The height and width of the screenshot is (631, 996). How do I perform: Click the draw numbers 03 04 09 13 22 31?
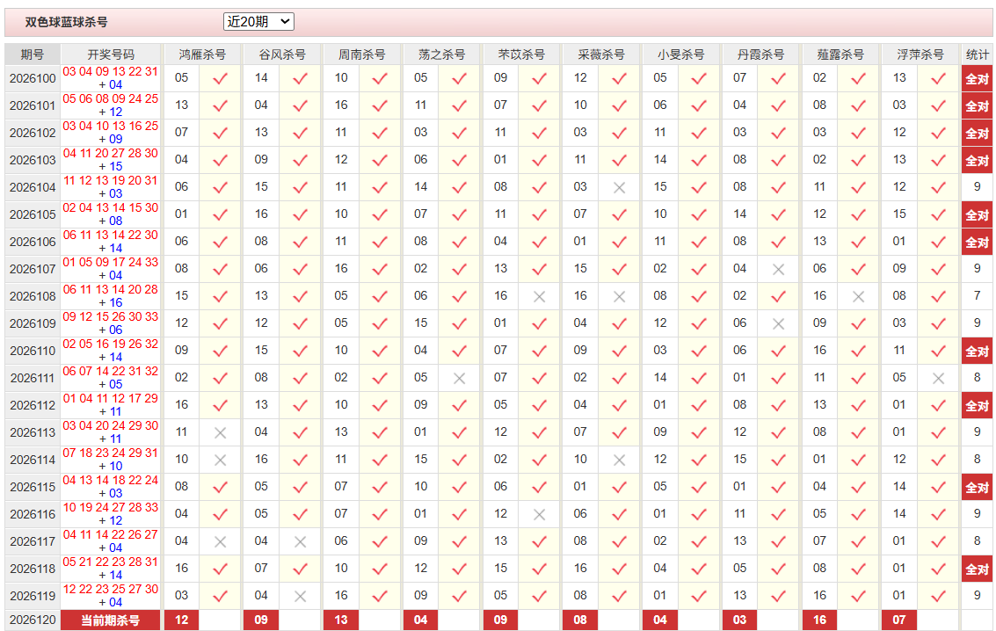tap(111, 72)
